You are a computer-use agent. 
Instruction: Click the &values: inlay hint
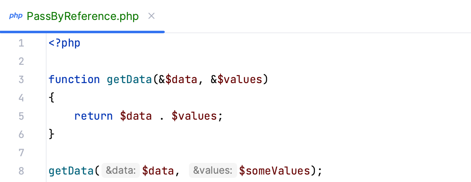pyautogui.click(x=213, y=170)
